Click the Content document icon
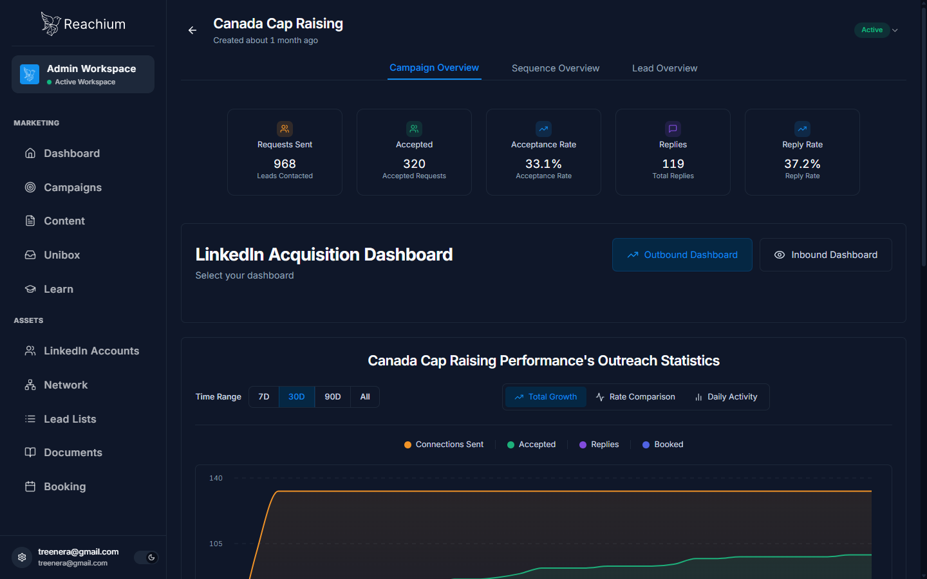This screenshot has height=579, width=927. point(30,221)
